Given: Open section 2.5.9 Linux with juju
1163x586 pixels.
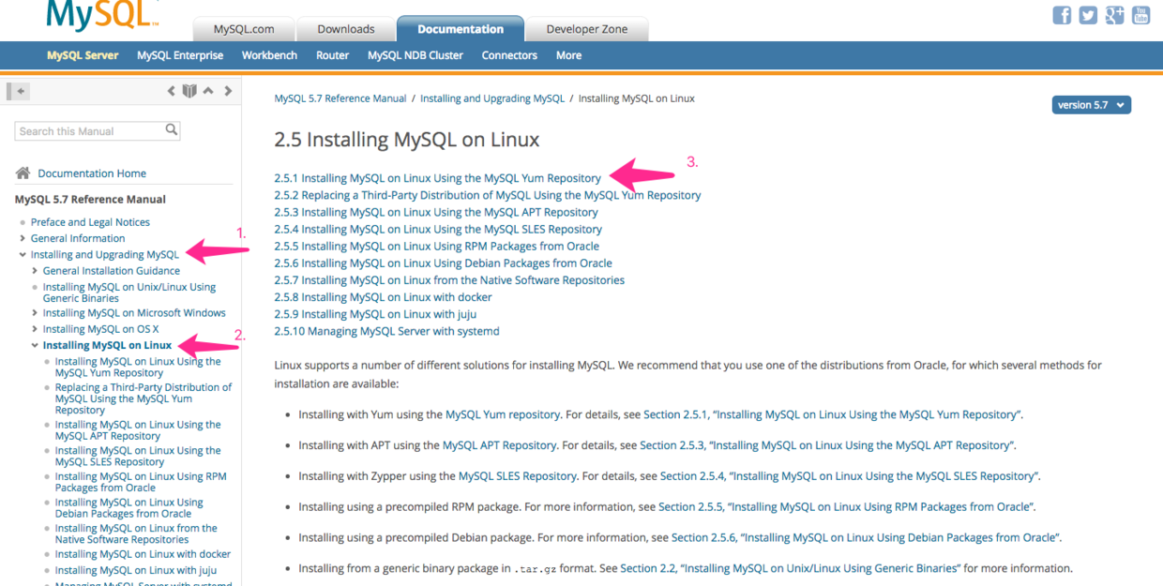Looking at the screenshot, I should (376, 314).
